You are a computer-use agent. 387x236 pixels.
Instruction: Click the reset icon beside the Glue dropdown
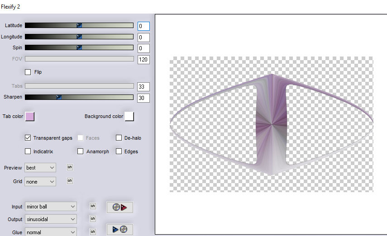pos(93,231)
